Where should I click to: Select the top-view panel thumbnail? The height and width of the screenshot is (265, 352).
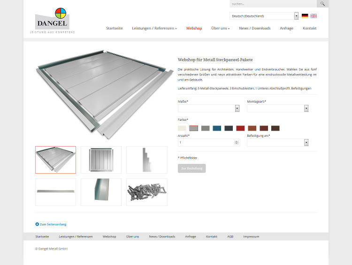point(101,160)
